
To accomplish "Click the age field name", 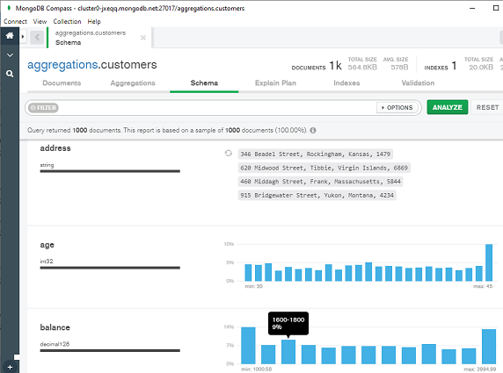I will 47,245.
